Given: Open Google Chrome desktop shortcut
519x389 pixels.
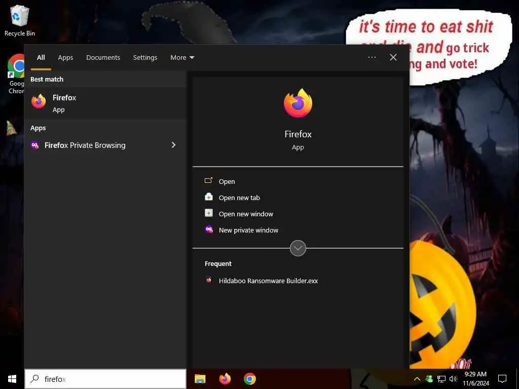Looking at the screenshot, I should [x=16, y=74].
